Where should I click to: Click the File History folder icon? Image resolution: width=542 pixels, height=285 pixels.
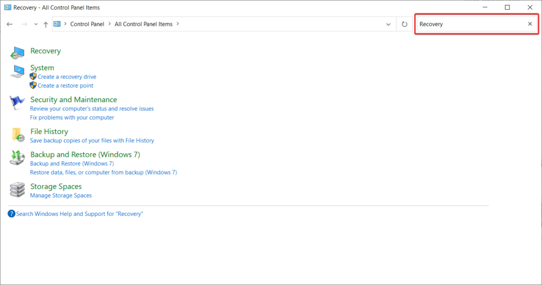18,135
